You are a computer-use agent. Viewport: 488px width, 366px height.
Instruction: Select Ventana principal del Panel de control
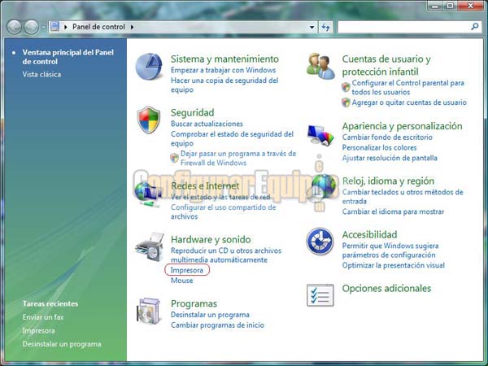click(68, 57)
